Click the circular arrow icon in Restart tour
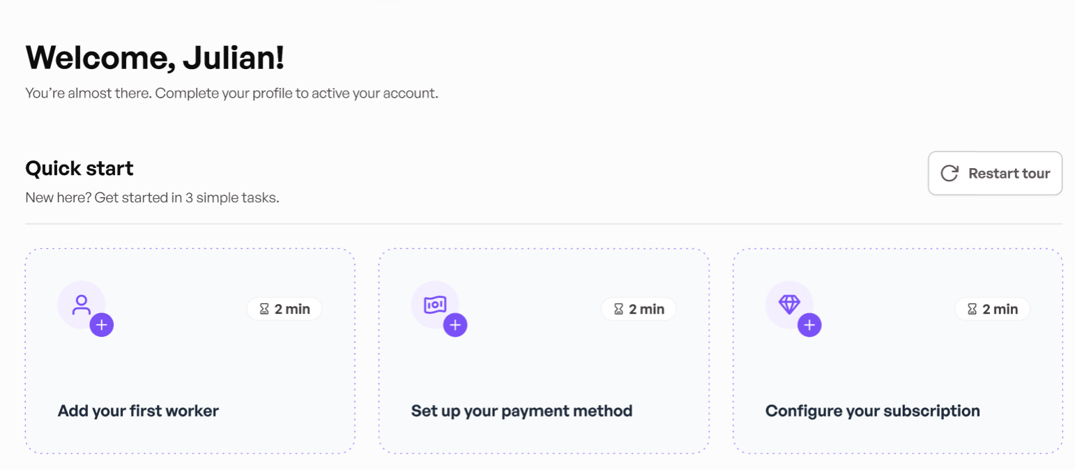This screenshot has height=470, width=1075. click(x=950, y=174)
